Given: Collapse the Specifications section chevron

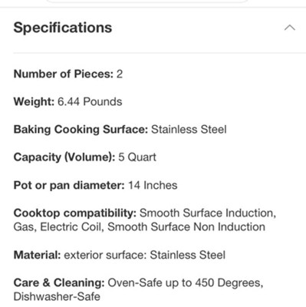Looking at the screenshot, I should pyautogui.click(x=290, y=28).
